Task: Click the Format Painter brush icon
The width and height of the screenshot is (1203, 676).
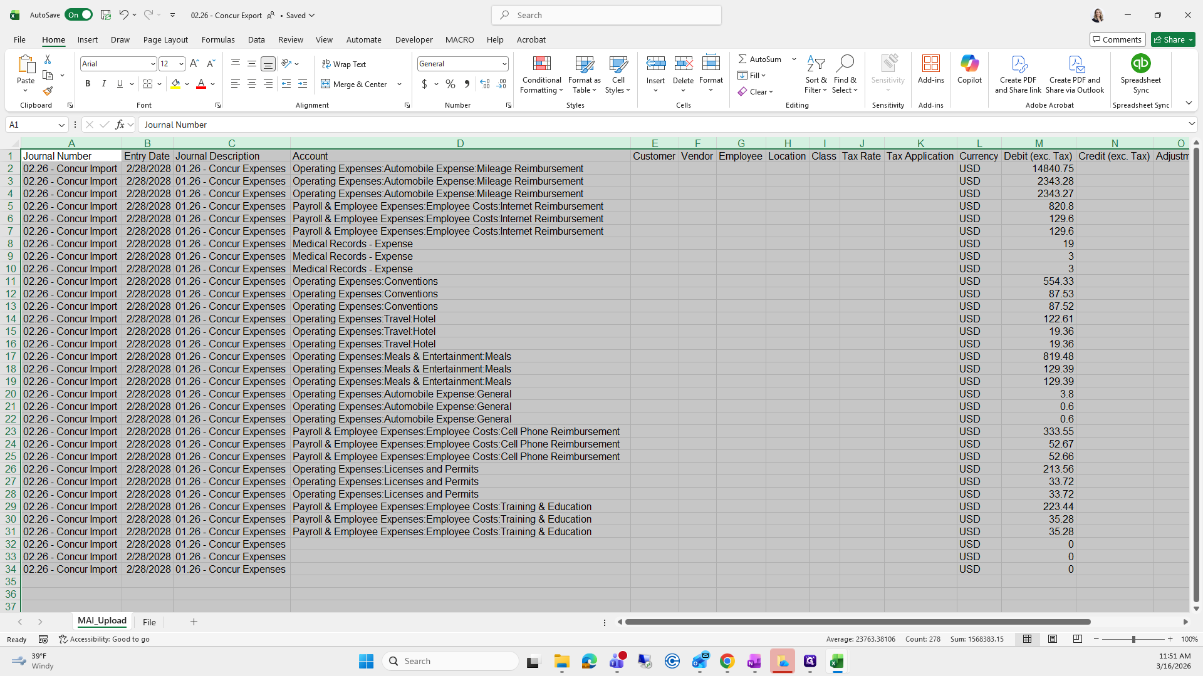Action: tap(48, 91)
